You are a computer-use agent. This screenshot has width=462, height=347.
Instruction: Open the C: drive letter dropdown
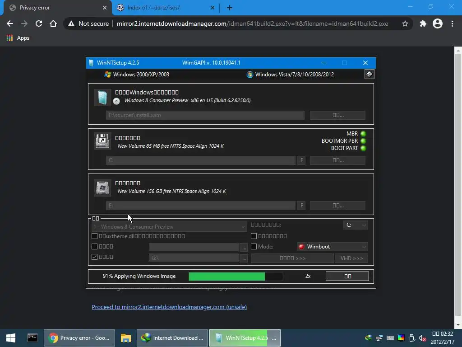356,225
